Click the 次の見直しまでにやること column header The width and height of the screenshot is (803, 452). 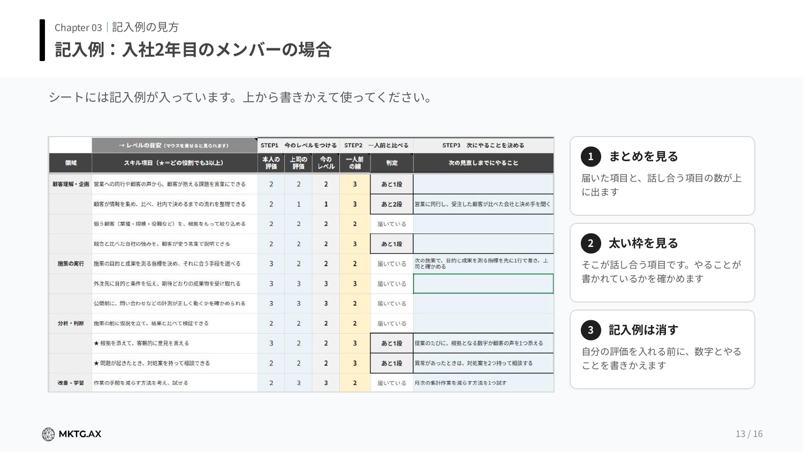click(x=483, y=163)
